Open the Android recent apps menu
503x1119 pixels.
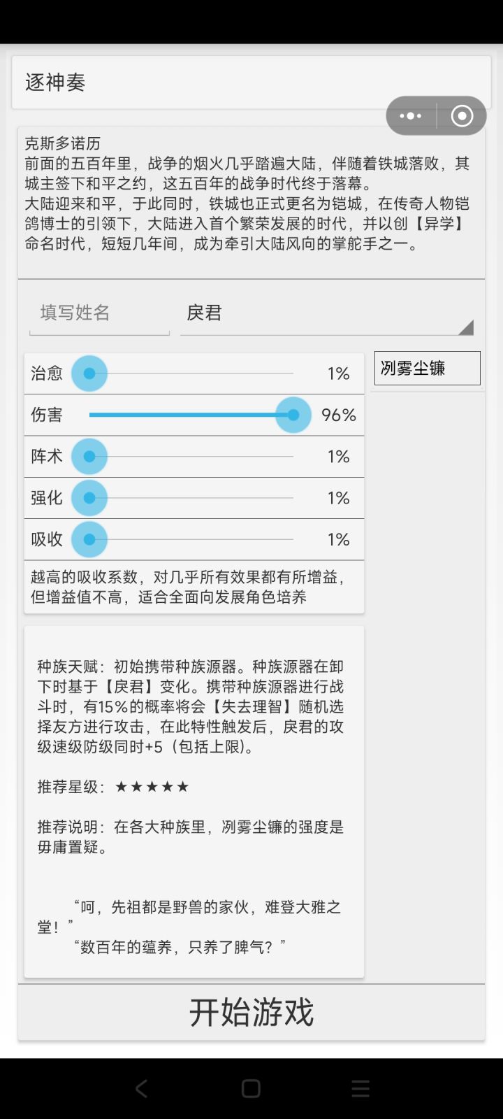click(x=360, y=1088)
